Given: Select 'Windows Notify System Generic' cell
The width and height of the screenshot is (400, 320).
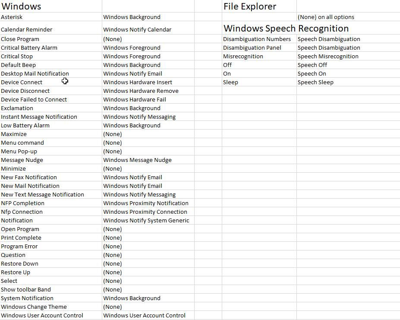Looking at the screenshot, I should [x=148, y=220].
